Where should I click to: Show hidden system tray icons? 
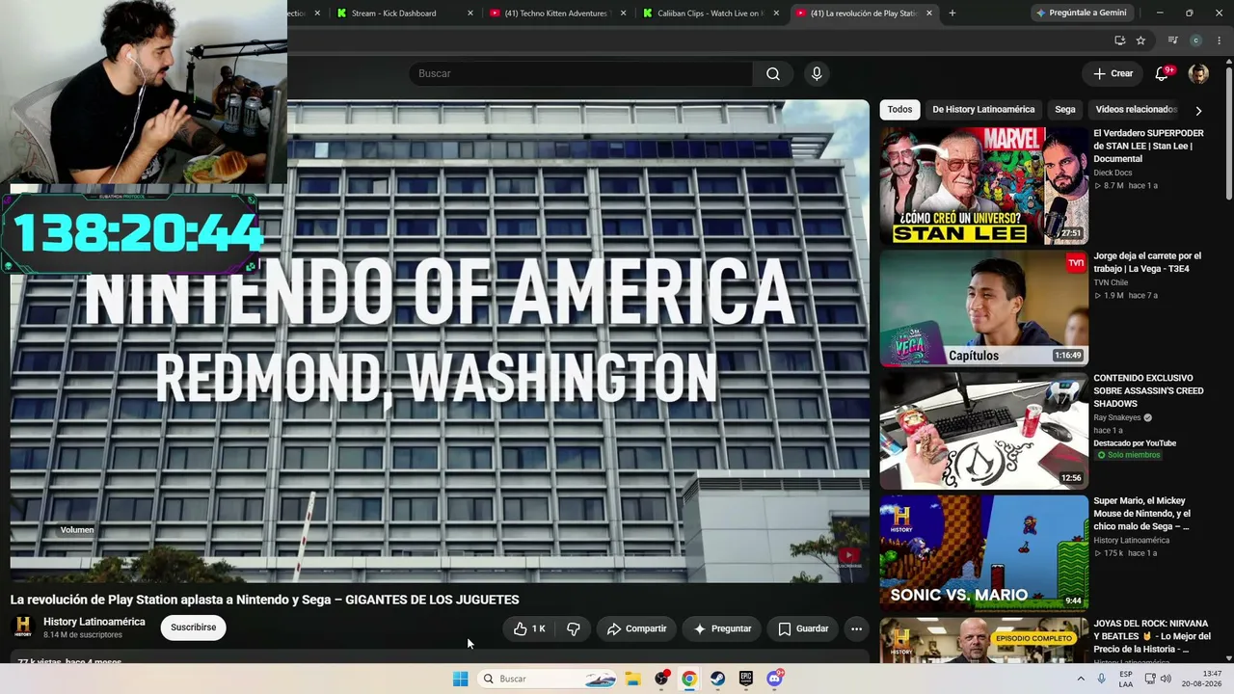1081,679
